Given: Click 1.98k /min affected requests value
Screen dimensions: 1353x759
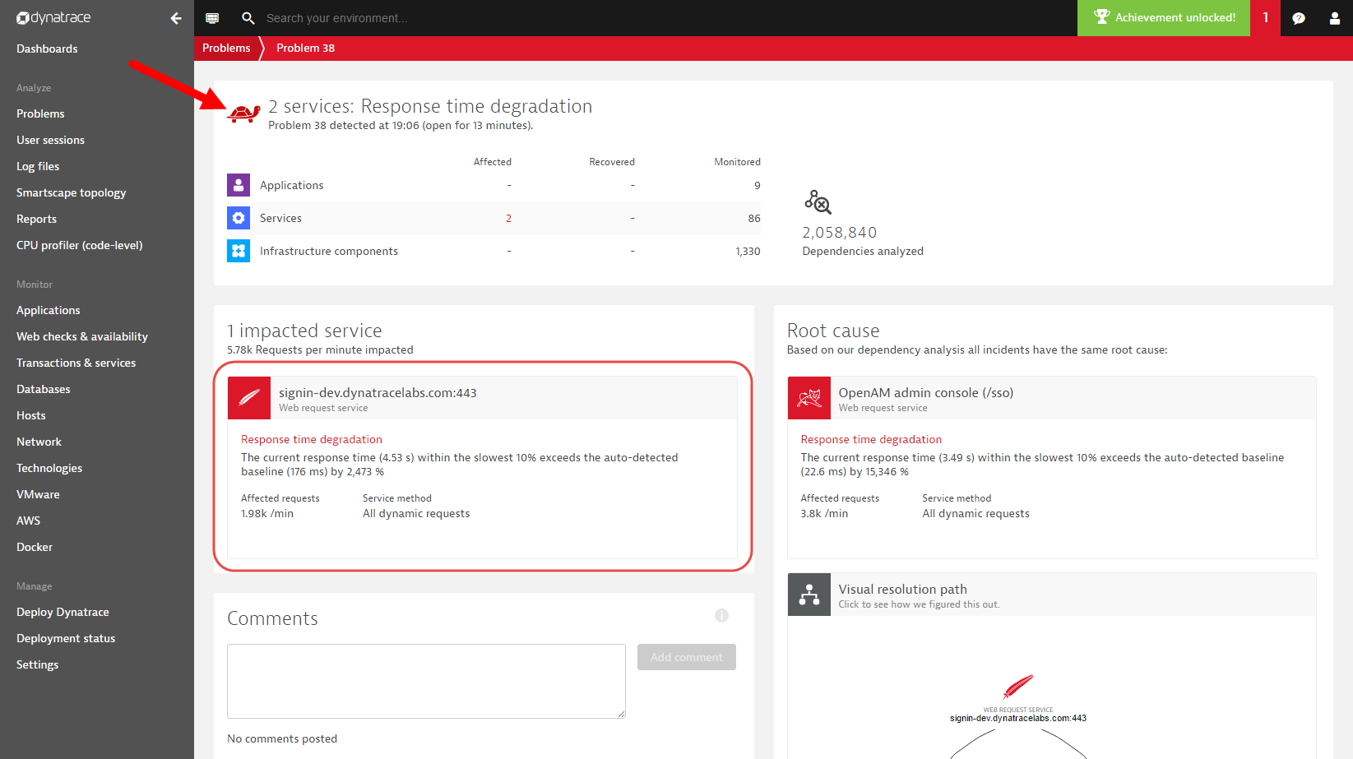Looking at the screenshot, I should coord(267,513).
